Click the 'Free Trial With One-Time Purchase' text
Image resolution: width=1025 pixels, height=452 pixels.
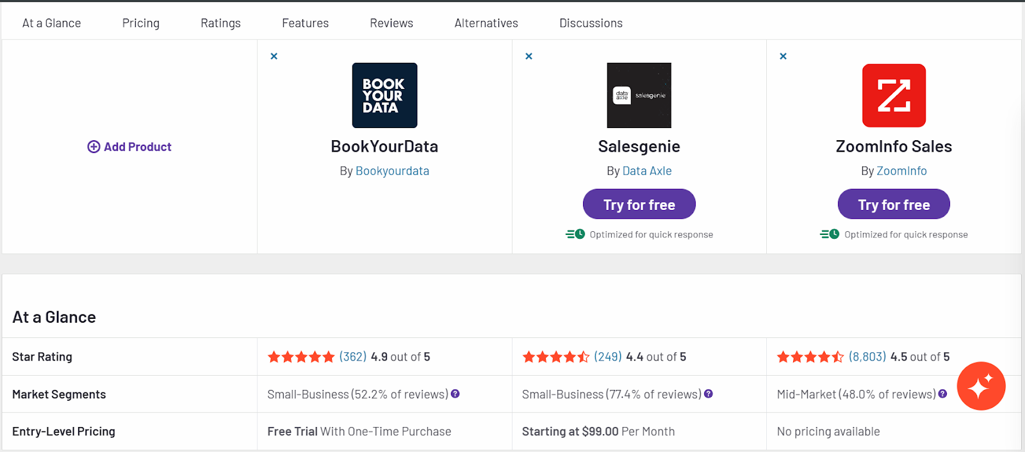359,432
